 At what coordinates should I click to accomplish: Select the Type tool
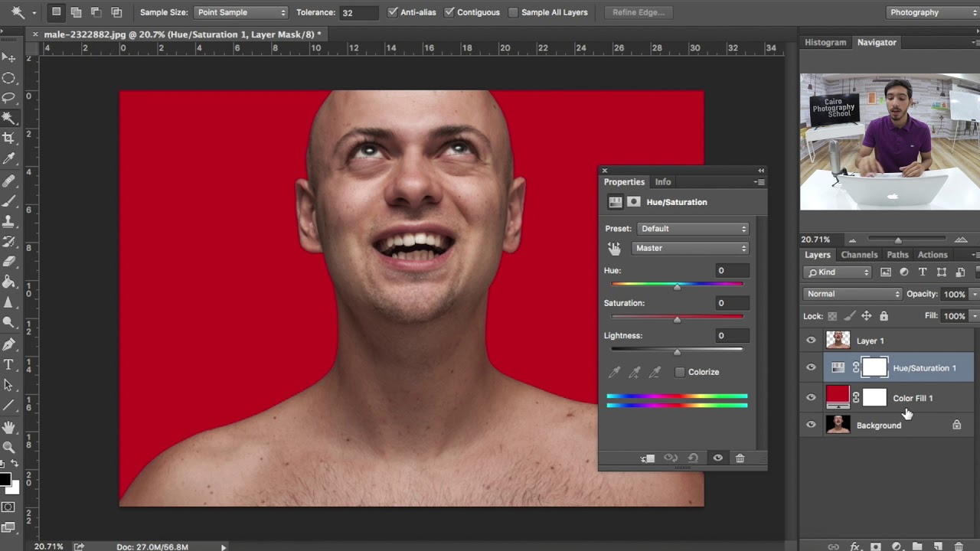(x=9, y=364)
